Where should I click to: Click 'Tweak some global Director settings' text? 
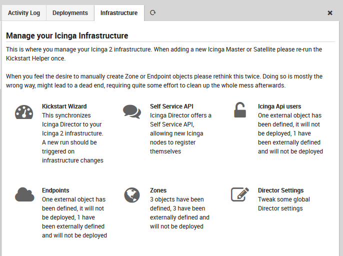(x=283, y=204)
